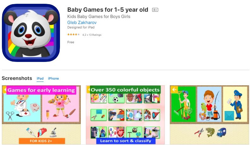Click the microscope icon in the first screenshot
250x145 pixels.
[53, 132]
